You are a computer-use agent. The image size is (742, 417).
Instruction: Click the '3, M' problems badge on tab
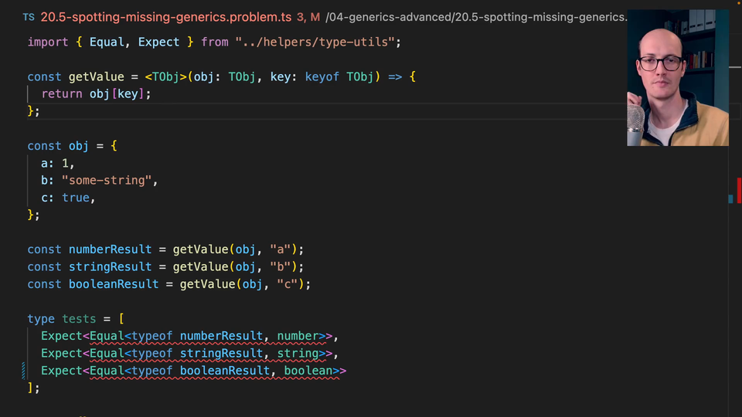(308, 16)
